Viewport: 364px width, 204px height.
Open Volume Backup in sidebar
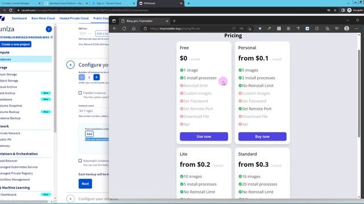(10, 112)
